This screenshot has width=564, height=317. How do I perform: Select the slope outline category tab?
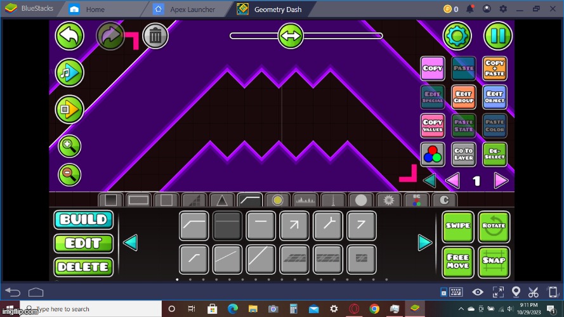coord(249,200)
